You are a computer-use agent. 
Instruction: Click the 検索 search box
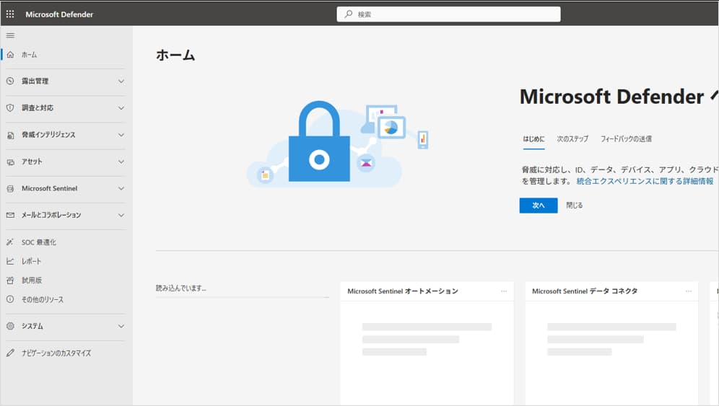(448, 14)
